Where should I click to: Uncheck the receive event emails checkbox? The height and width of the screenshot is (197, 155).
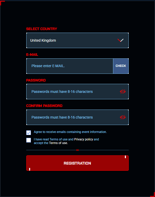pyautogui.click(x=29, y=133)
